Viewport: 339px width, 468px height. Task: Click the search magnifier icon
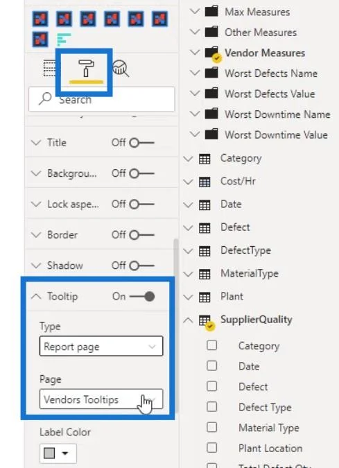[45, 98]
